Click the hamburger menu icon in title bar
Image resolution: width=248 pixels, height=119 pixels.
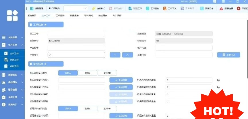224,1
